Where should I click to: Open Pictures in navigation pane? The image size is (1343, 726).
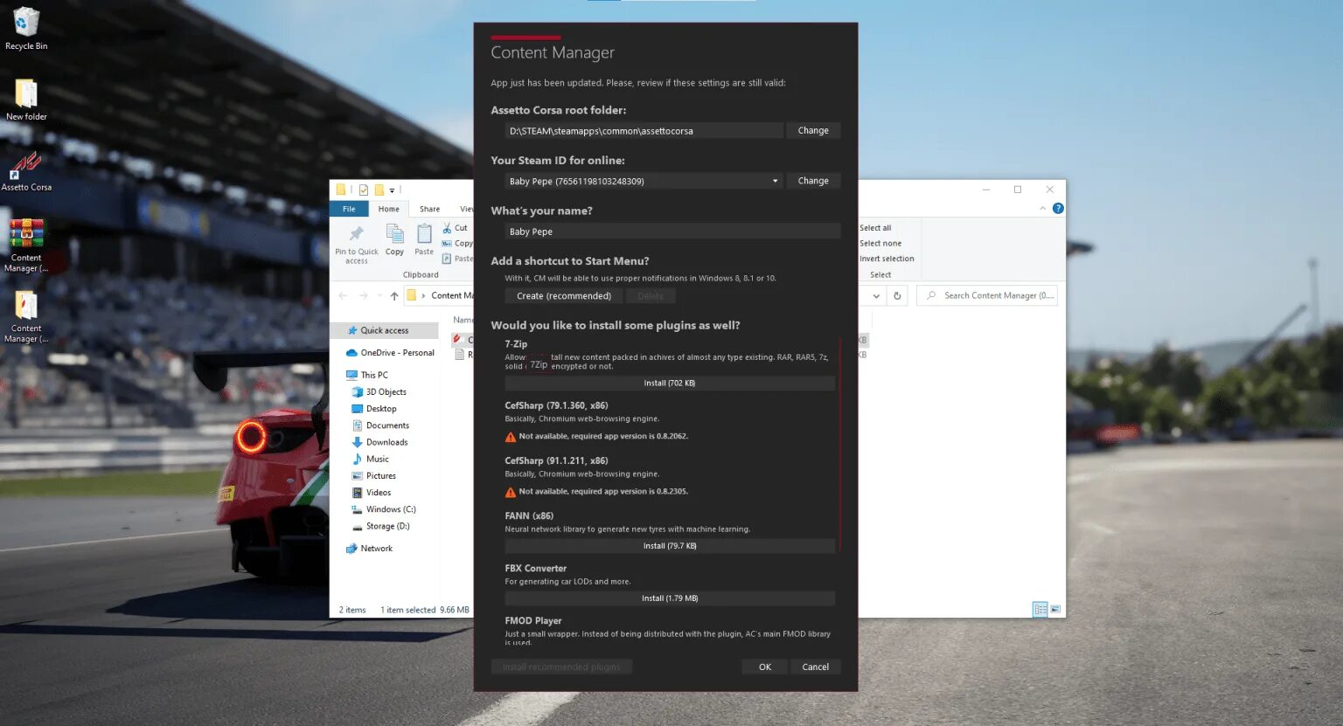click(374, 476)
